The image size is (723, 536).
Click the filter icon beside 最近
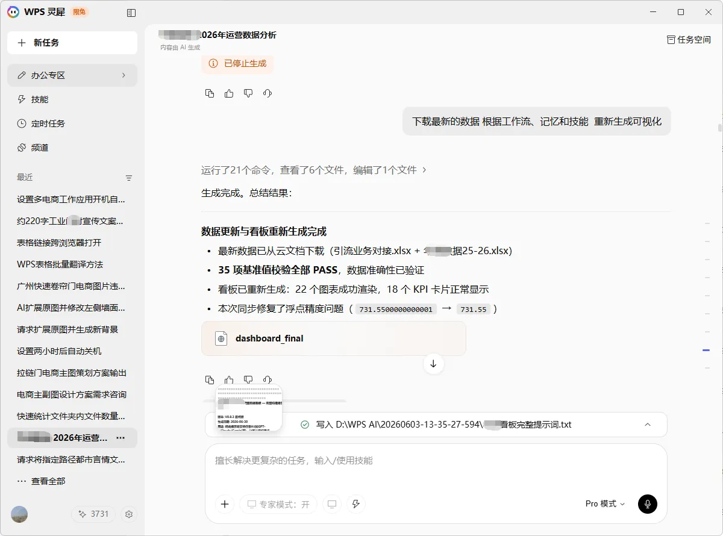pyautogui.click(x=128, y=178)
